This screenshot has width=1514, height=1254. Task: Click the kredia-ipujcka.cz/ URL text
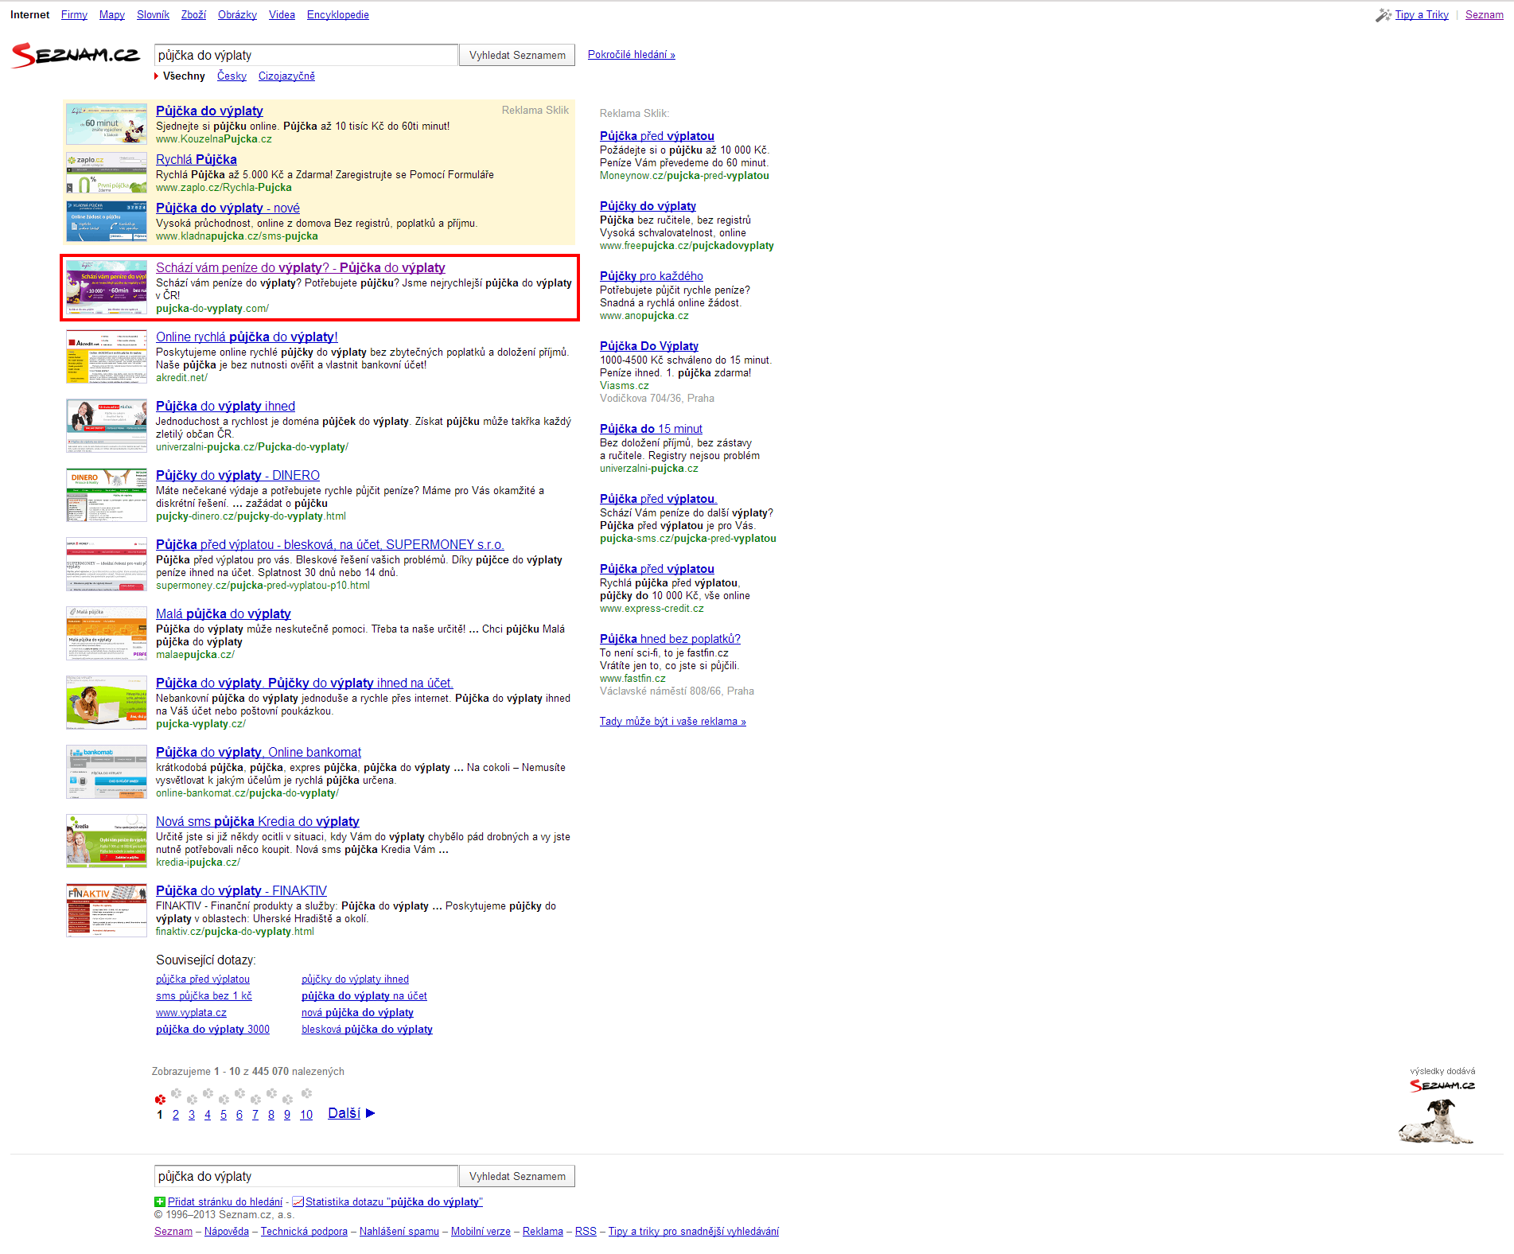pyautogui.click(x=197, y=863)
